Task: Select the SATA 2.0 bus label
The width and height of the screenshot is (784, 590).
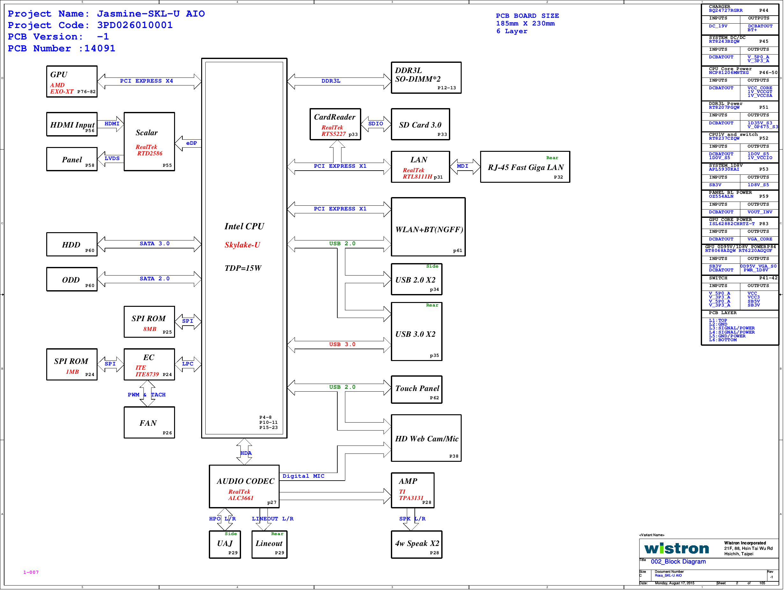Action: click(x=155, y=279)
